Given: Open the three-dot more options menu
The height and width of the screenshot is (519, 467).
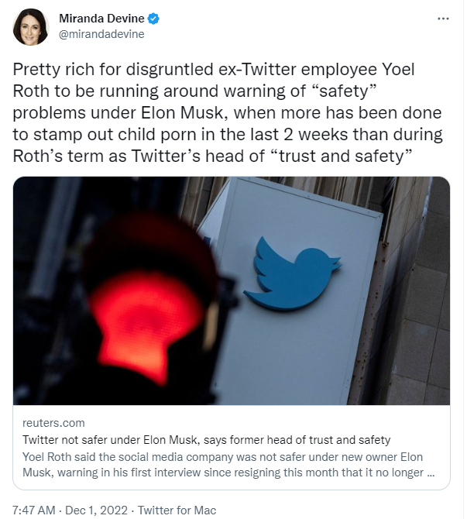Looking at the screenshot, I should click(x=442, y=19).
